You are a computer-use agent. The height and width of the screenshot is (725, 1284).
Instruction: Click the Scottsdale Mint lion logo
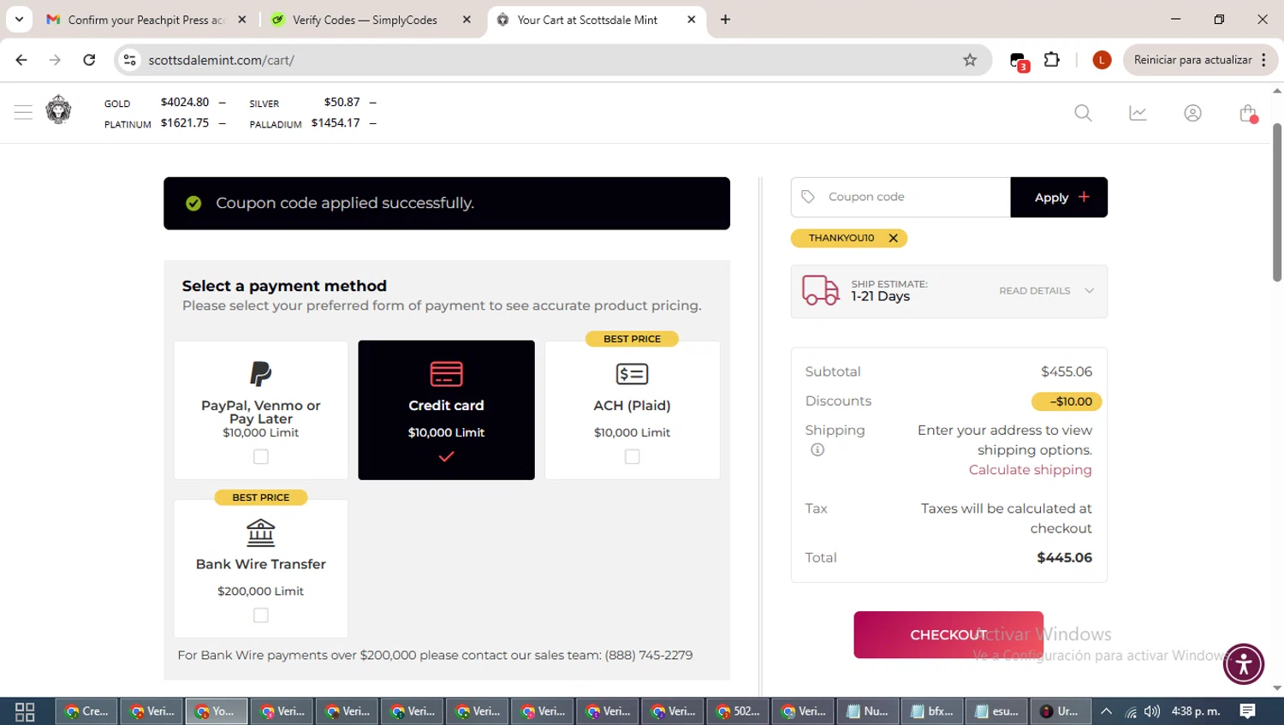tap(58, 110)
